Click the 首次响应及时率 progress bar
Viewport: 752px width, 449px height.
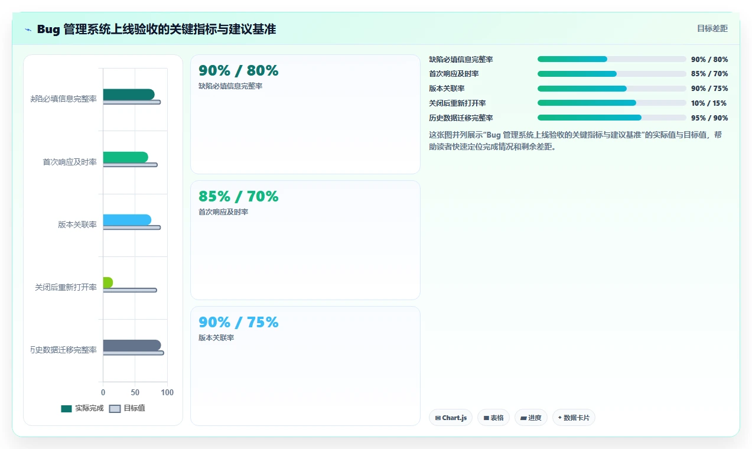pos(611,74)
